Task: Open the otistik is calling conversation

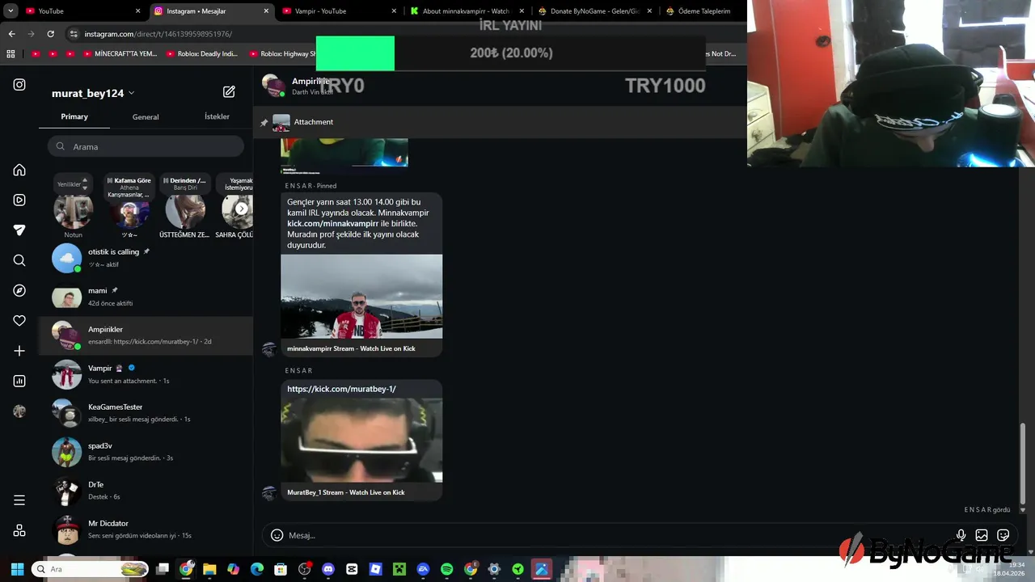Action: coord(146,258)
